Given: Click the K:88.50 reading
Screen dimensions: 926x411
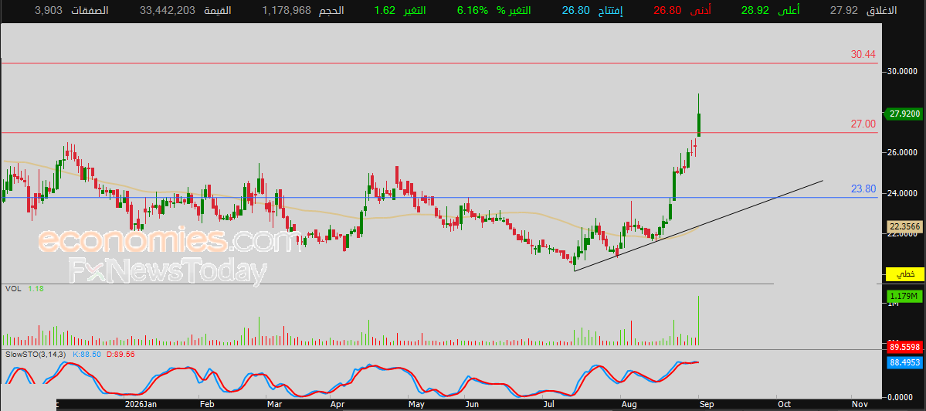Looking at the screenshot, I should [x=86, y=355].
